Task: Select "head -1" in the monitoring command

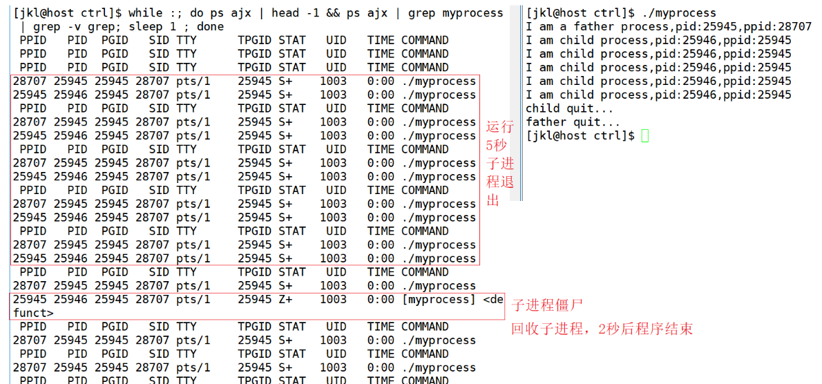Action: tap(296, 12)
